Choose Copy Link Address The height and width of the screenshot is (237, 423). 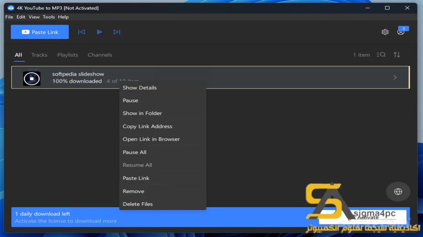(x=163, y=126)
